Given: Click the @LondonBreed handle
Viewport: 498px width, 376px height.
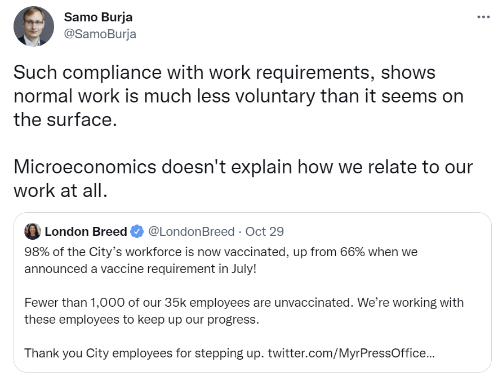Looking at the screenshot, I should (191, 231).
